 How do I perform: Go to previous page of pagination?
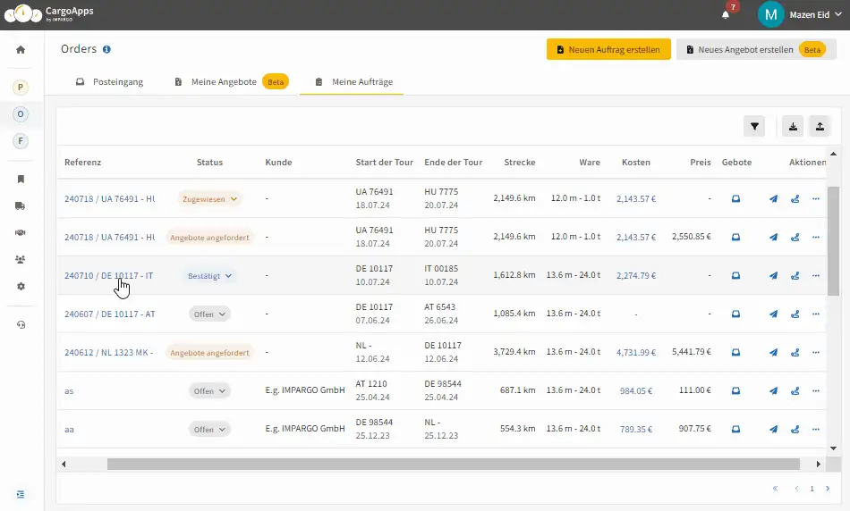pyautogui.click(x=796, y=489)
